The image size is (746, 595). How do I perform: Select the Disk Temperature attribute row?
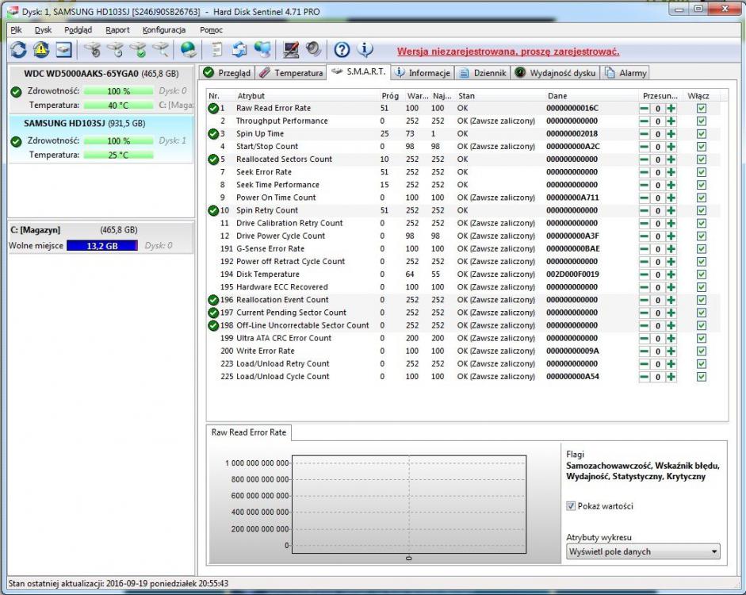(x=464, y=274)
